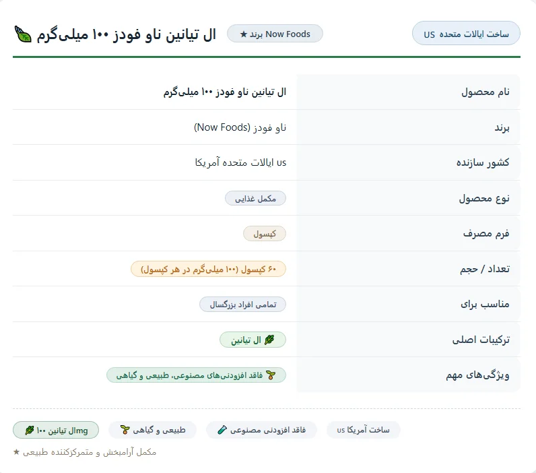Viewport: 536px width, 473px height.
Task: Click the تعداد / حجم row label
Action: coord(485,269)
